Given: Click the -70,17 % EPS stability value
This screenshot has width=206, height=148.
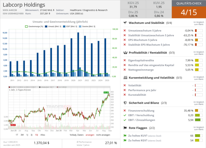Looking at the screenshot, I should coord(188,45).
